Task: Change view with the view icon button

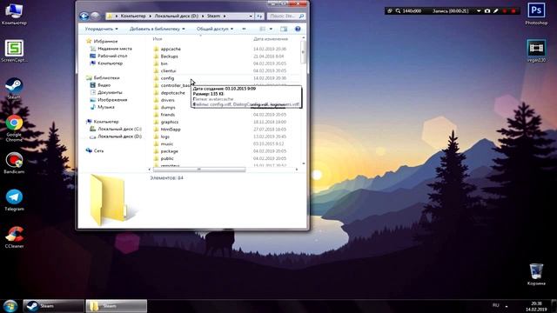Action: pos(263,29)
